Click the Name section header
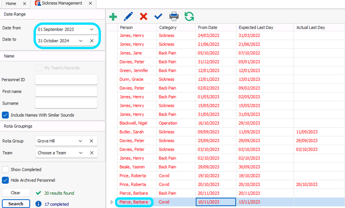 click(x=53, y=56)
